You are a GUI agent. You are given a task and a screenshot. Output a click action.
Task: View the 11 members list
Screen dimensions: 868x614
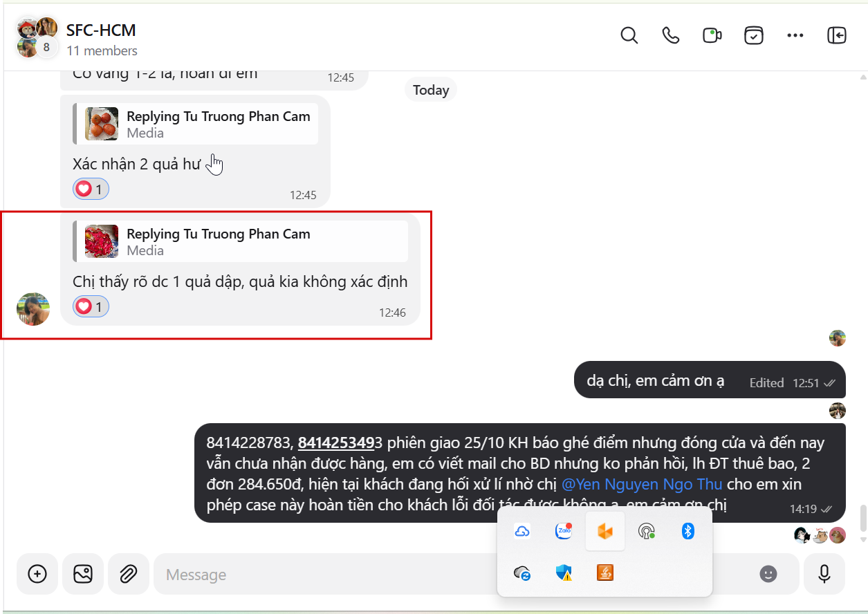pyautogui.click(x=102, y=50)
